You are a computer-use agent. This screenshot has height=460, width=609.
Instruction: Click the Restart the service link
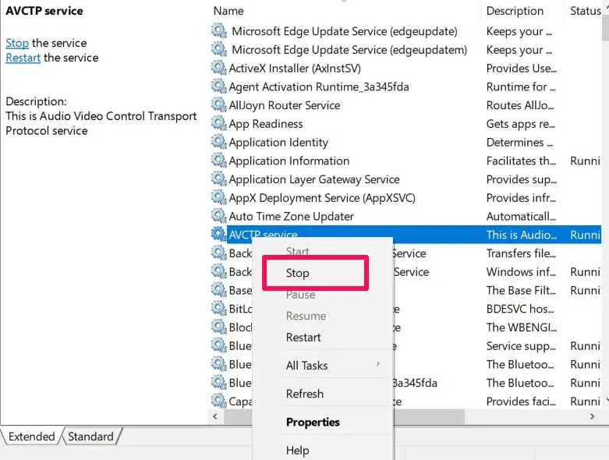click(x=23, y=58)
